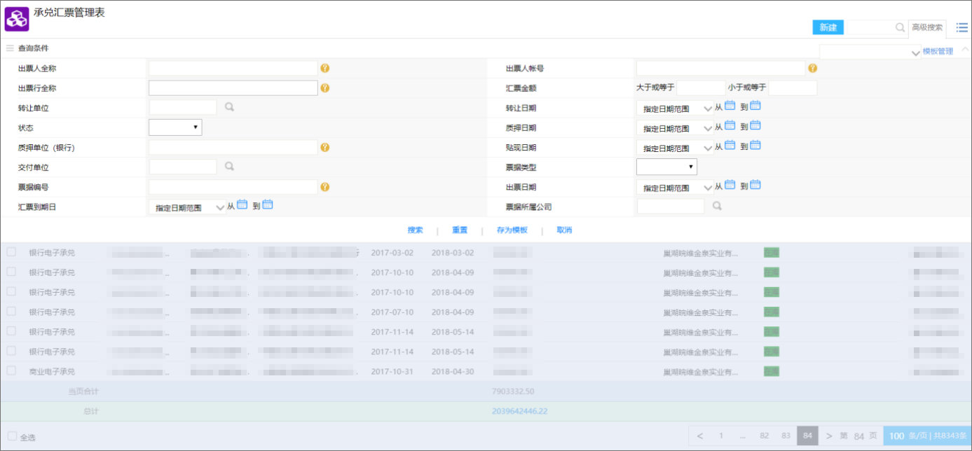Click the green status tag in 2017-03-02 row
This screenshot has width=972, height=451.
(x=772, y=253)
